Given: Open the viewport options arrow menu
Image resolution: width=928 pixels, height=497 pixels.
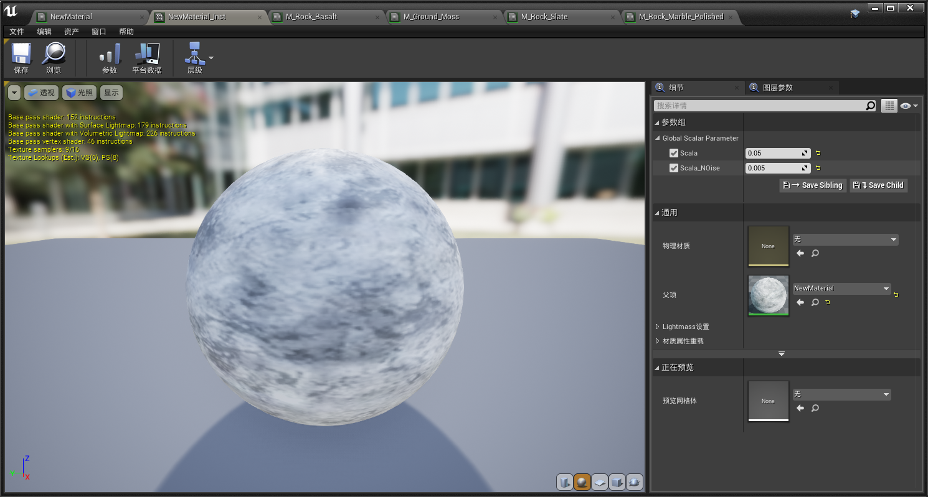Looking at the screenshot, I should [x=14, y=93].
